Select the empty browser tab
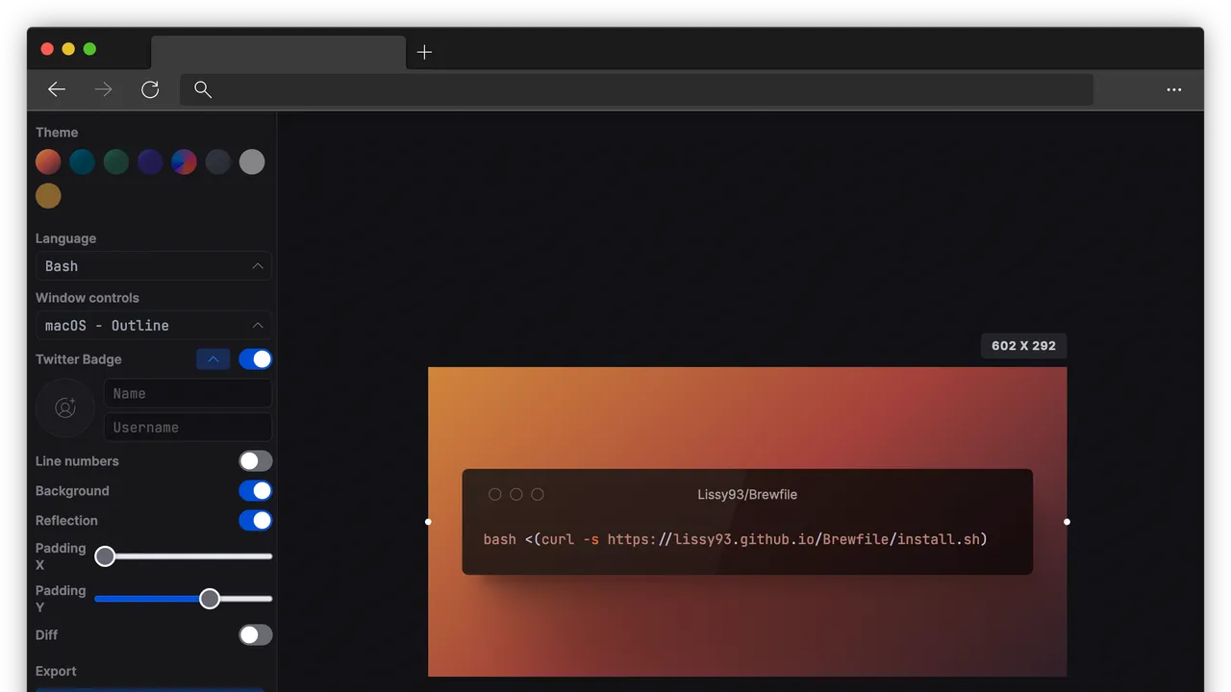 point(279,52)
